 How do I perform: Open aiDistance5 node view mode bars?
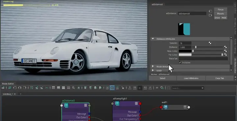point(86,105)
